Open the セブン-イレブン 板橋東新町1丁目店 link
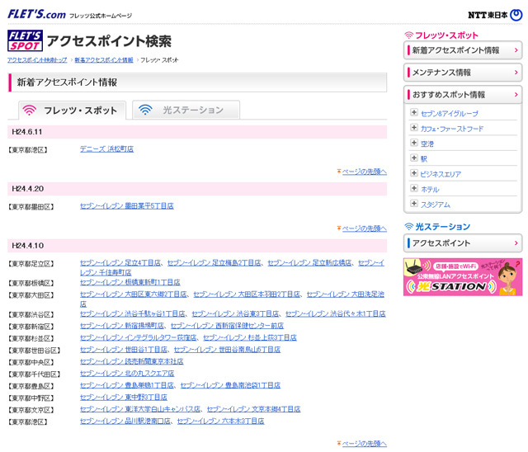 [x=130, y=282]
